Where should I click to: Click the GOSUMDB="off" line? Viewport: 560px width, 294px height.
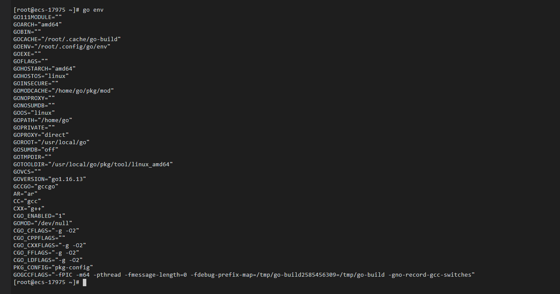tap(36, 149)
